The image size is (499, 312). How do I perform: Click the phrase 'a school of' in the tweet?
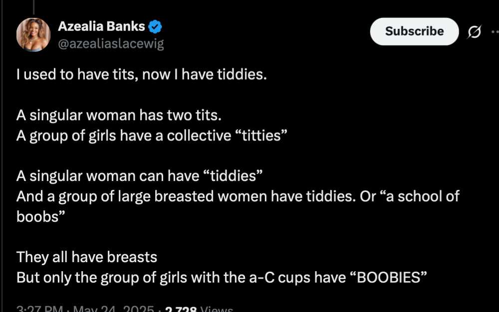(422, 196)
